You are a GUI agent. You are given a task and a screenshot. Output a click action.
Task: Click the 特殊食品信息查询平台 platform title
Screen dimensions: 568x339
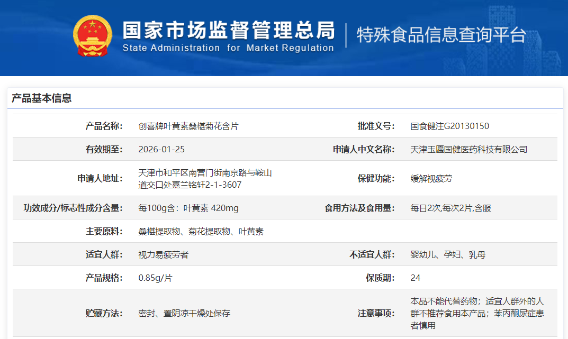pos(441,35)
